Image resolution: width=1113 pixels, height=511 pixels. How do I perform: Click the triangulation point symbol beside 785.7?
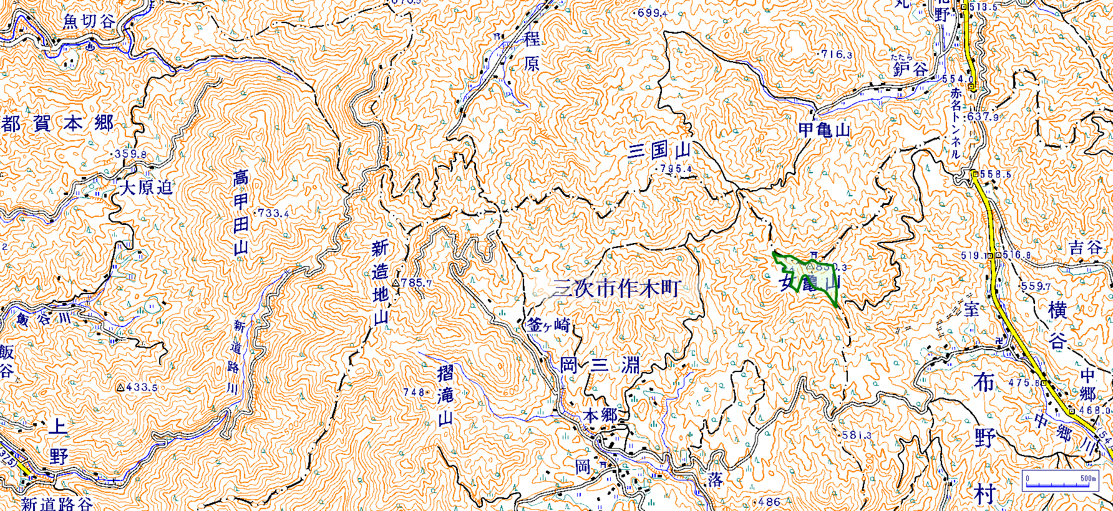[396, 283]
